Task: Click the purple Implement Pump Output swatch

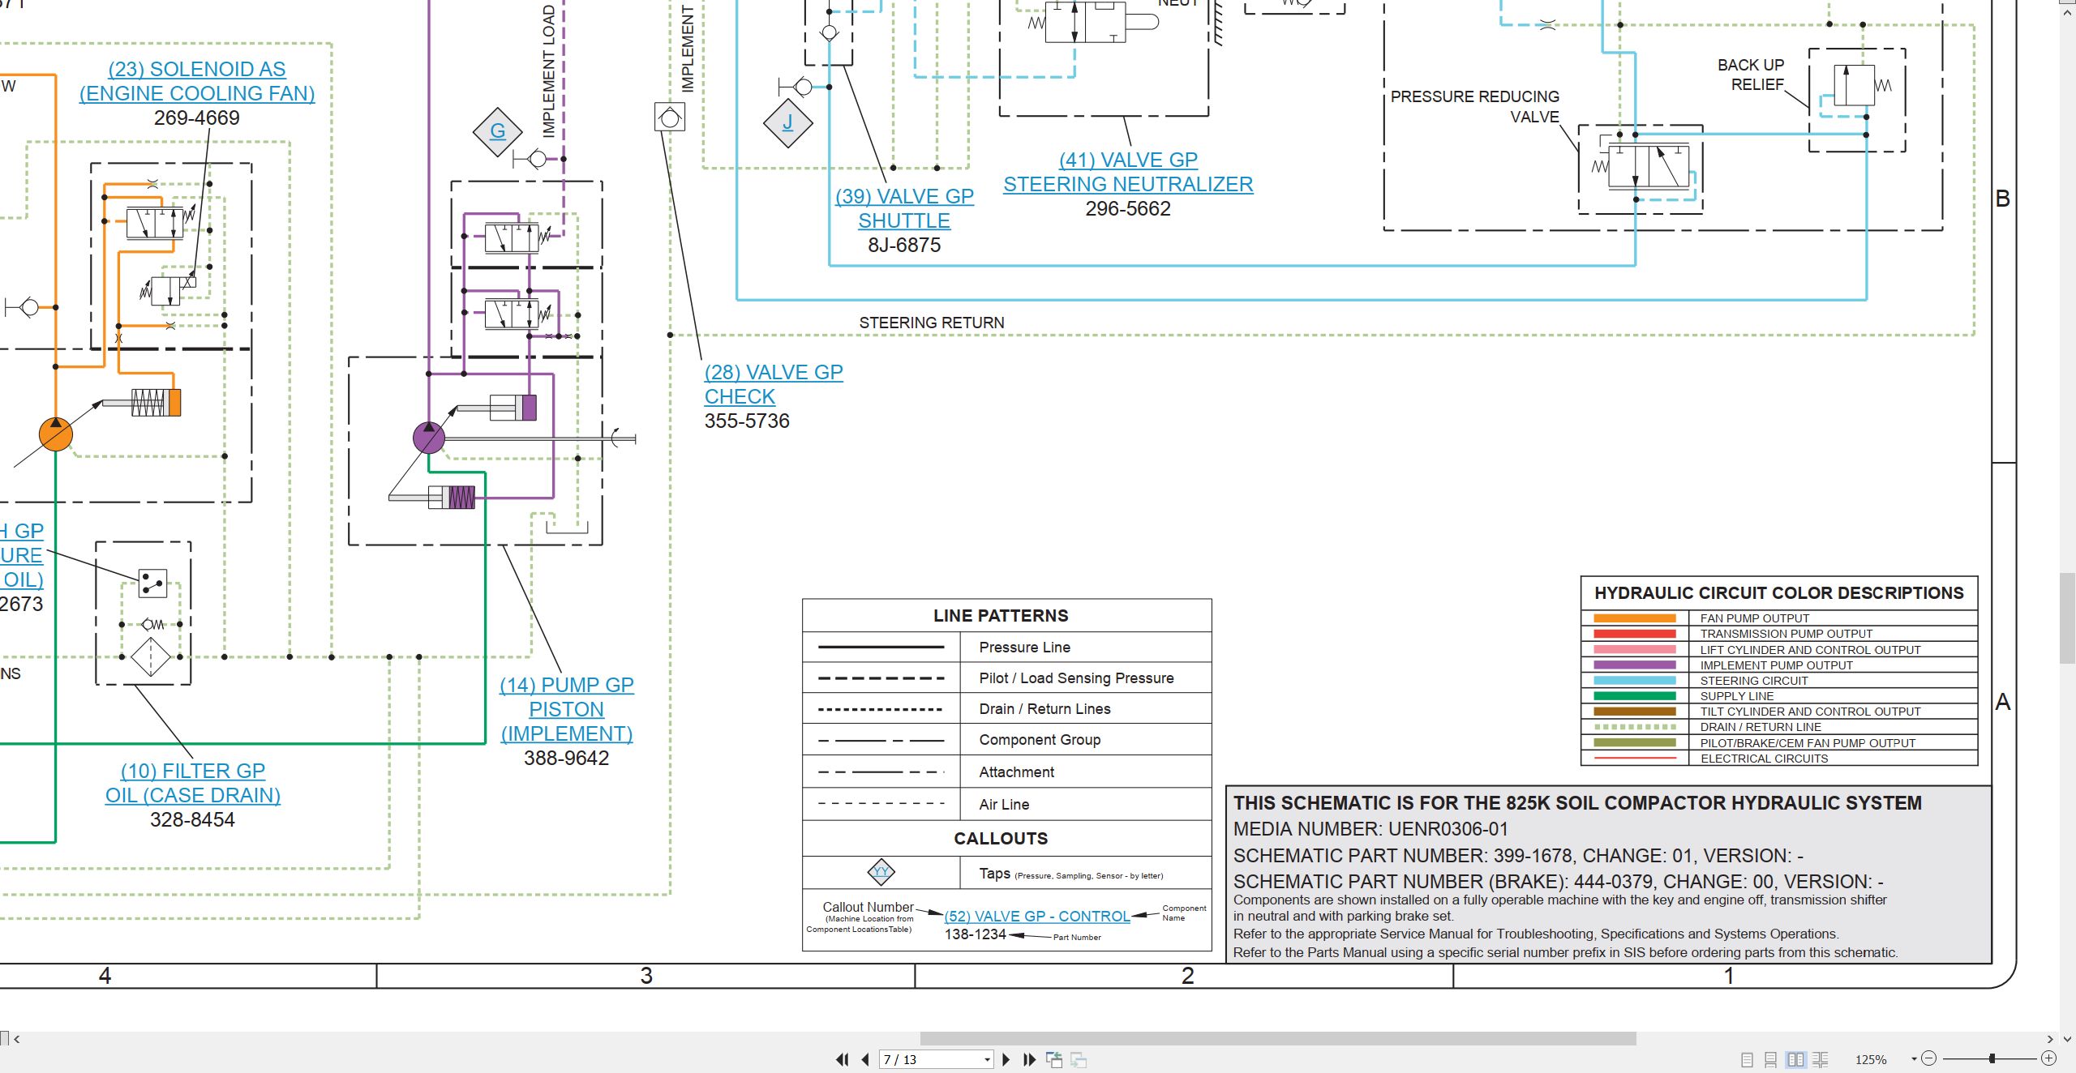Action: [x=1634, y=665]
